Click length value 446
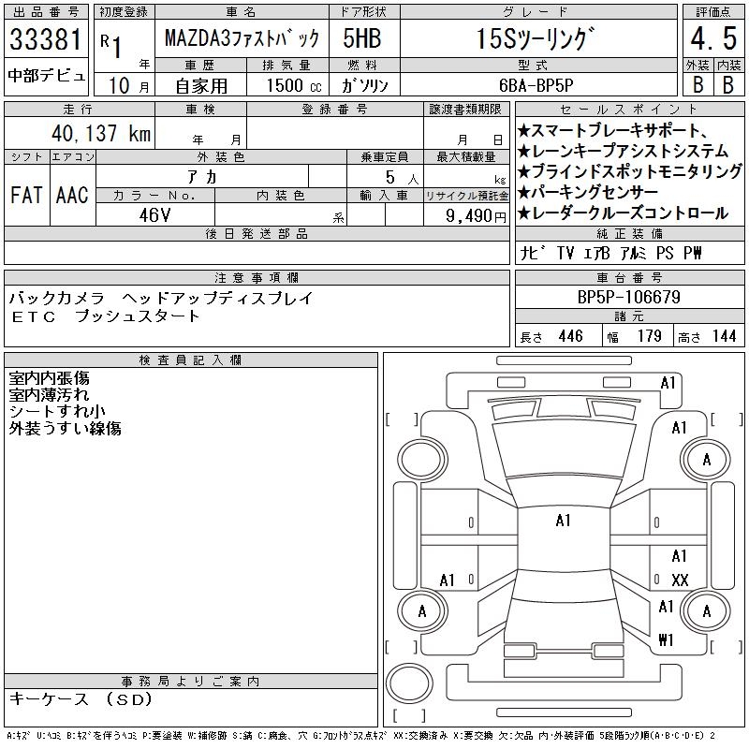The width and height of the screenshot is (749, 749). [x=570, y=336]
